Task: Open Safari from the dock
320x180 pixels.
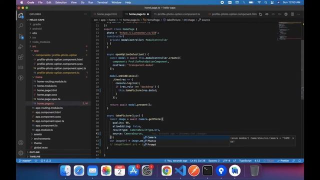Action: pyautogui.click(x=79, y=170)
